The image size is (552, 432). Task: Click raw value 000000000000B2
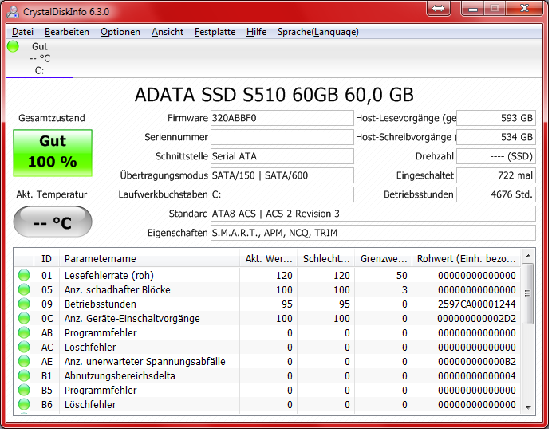point(477,361)
